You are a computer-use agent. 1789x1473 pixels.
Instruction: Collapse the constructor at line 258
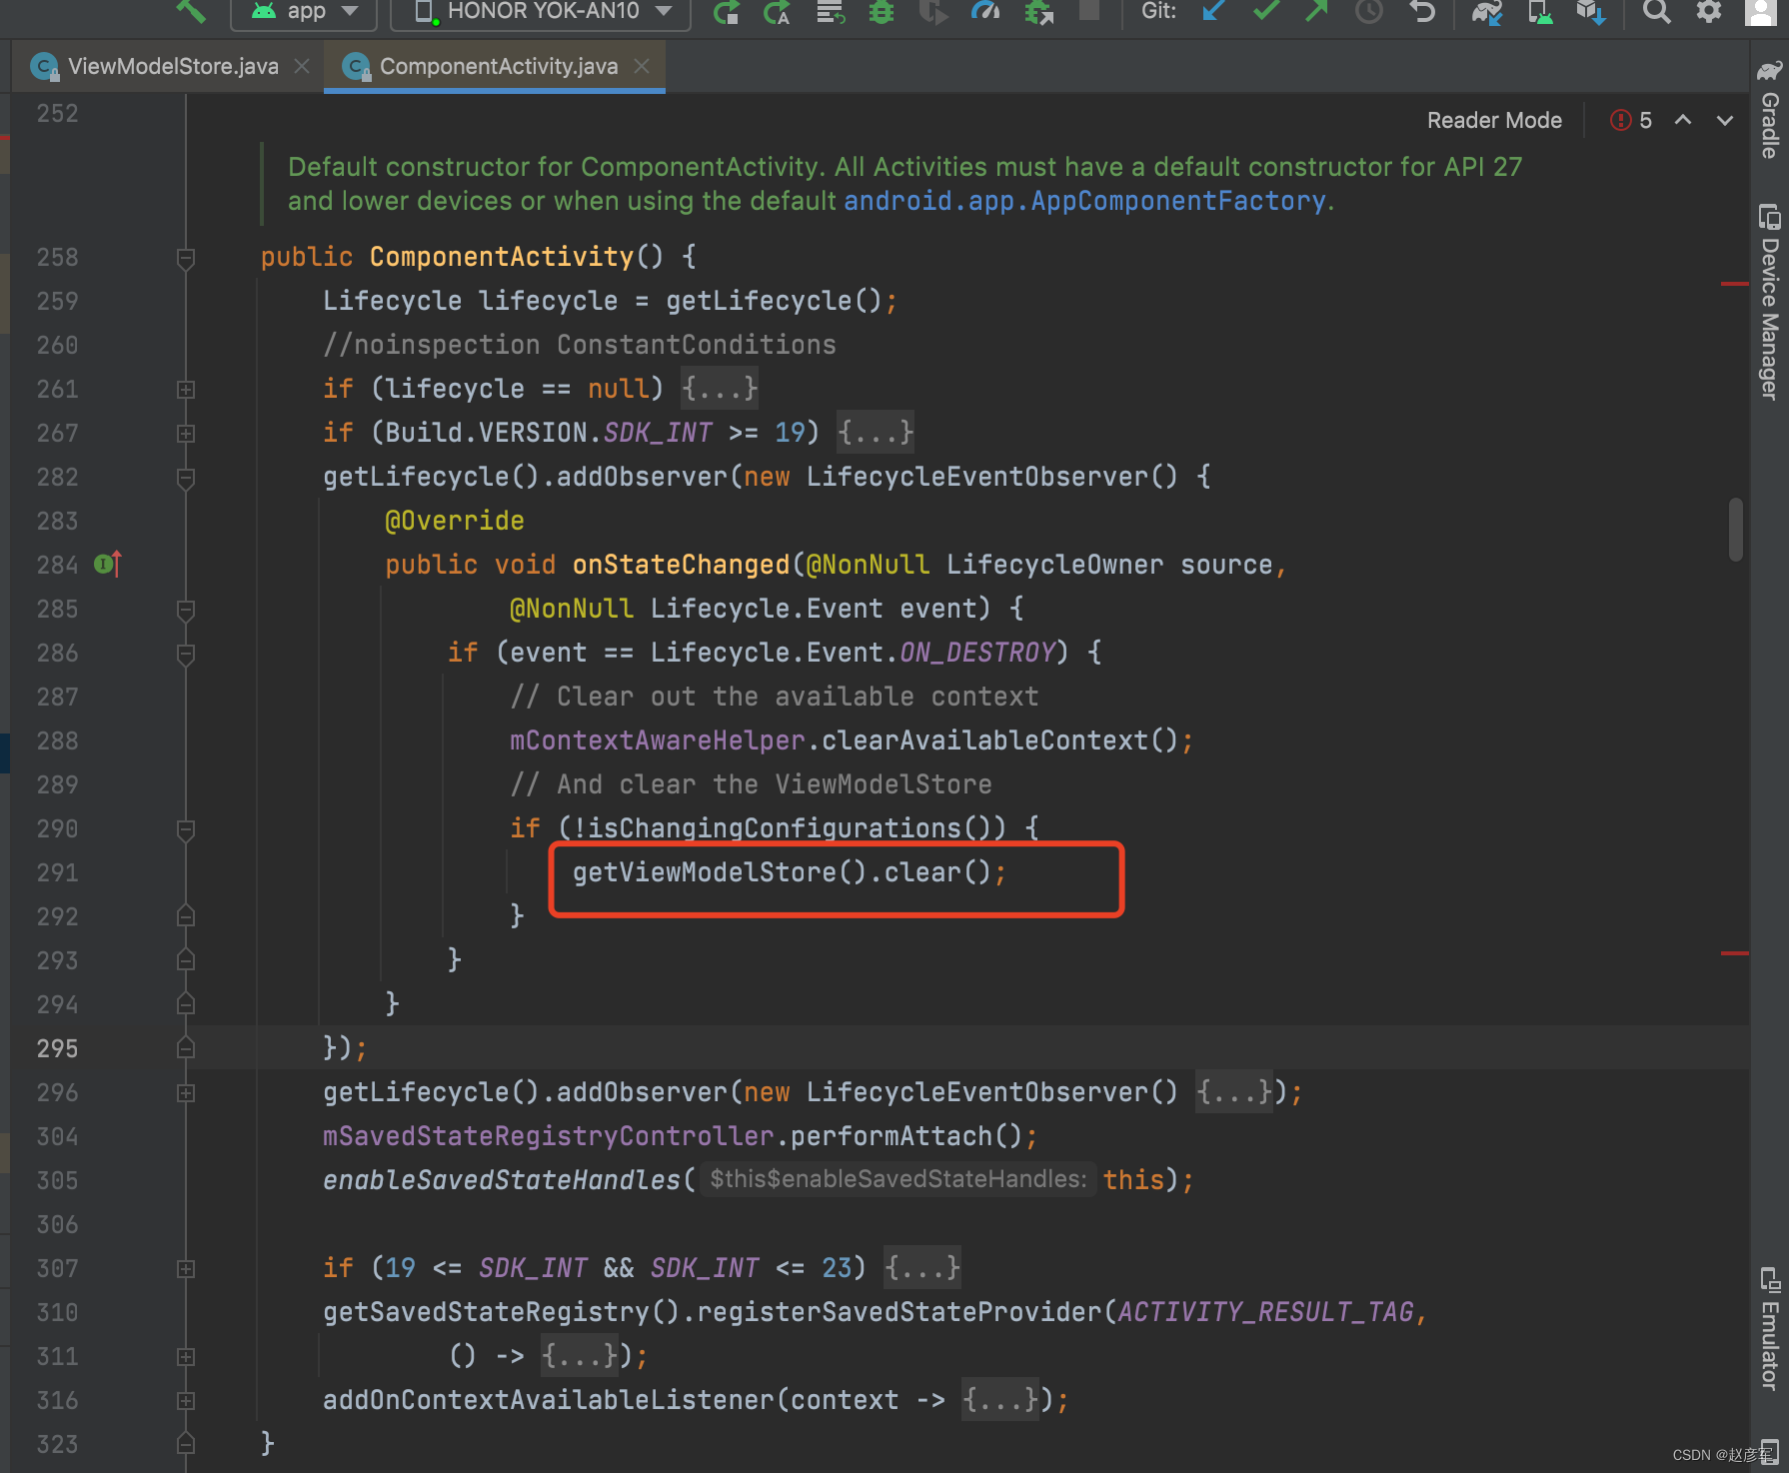pos(186,258)
